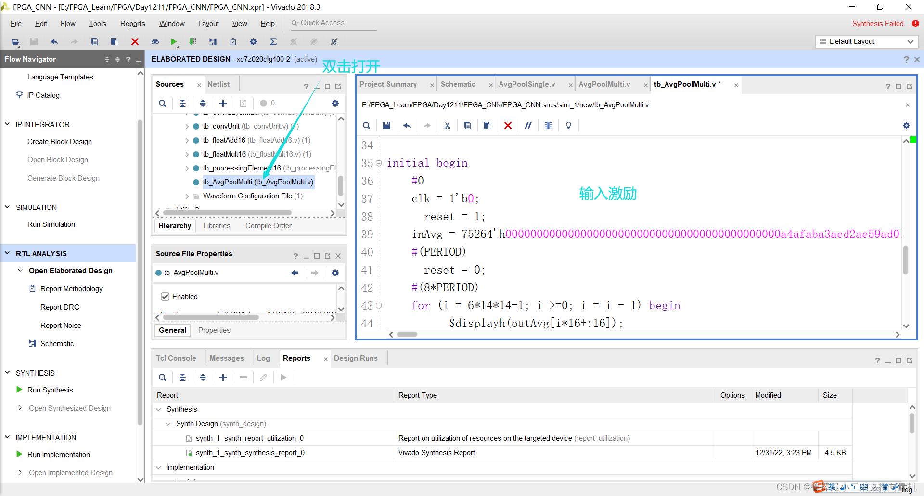Click the cut scissors icon in editor
This screenshot has height=496, width=924.
(447, 125)
